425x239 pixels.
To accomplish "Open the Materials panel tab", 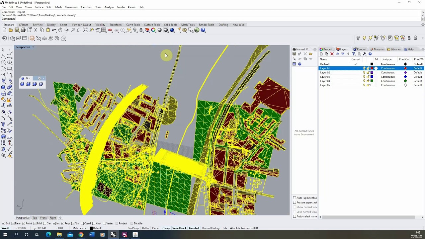I will pos(378,49).
